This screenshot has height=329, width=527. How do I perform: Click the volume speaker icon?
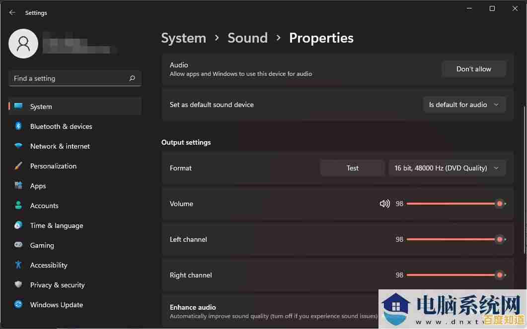point(385,203)
